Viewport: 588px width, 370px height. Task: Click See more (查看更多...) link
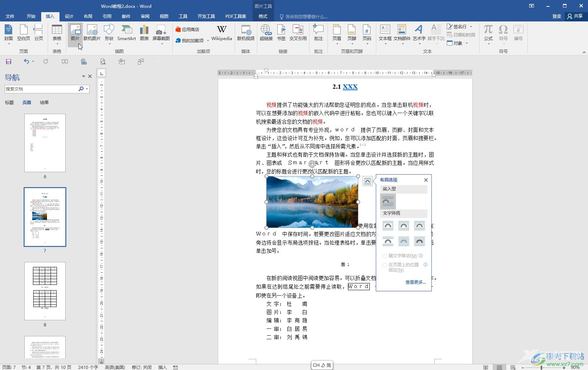[x=416, y=282]
